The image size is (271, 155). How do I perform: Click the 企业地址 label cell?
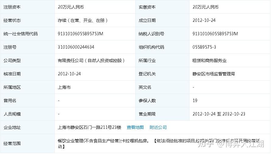pos(12,127)
